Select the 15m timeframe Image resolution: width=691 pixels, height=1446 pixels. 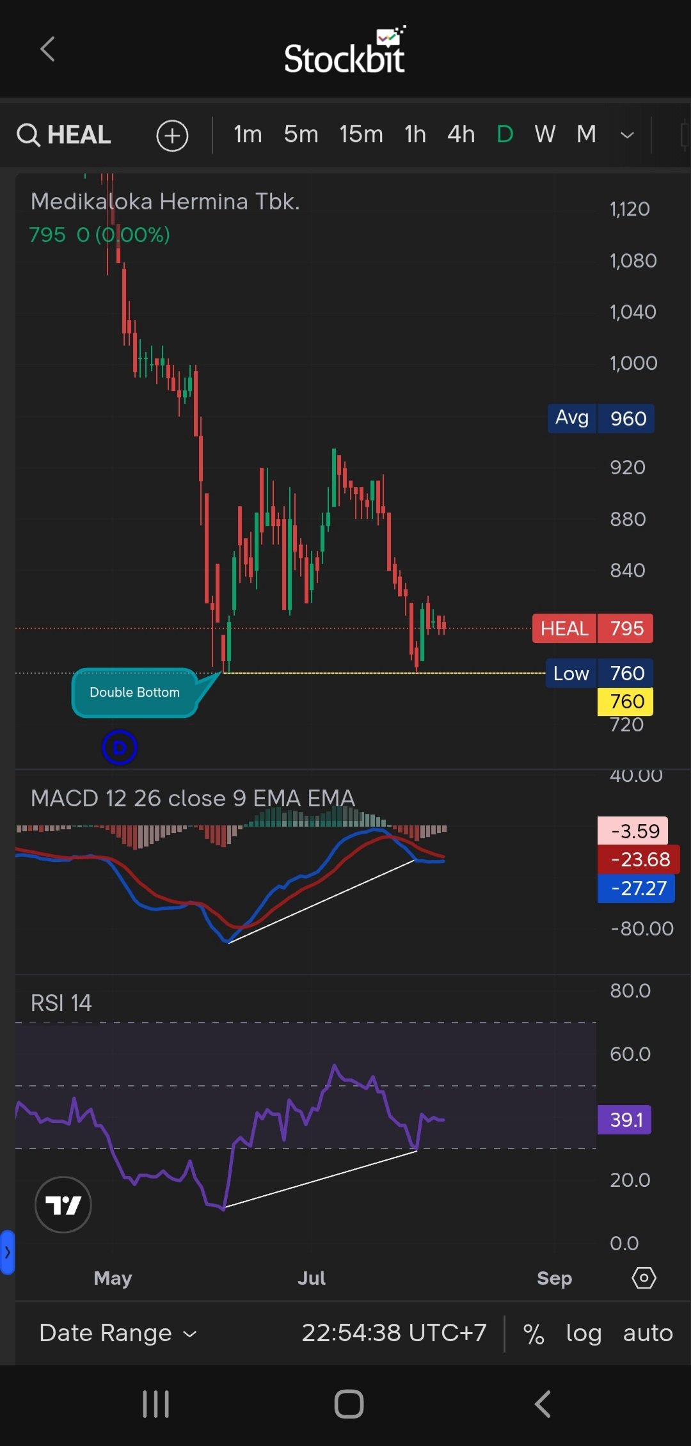361,134
